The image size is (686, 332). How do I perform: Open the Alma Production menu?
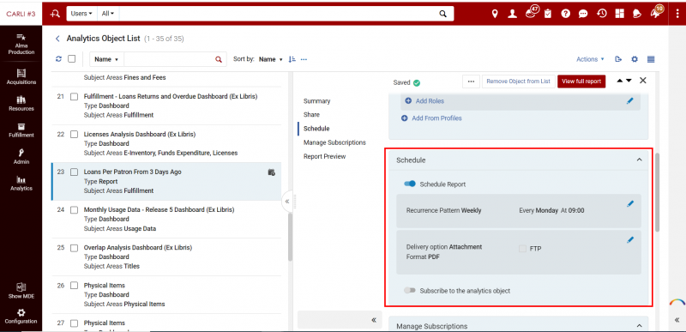point(21,44)
